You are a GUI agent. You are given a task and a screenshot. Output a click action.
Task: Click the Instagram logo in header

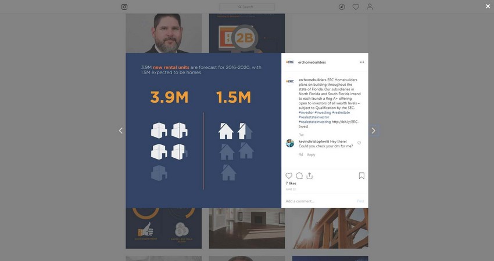coord(124,7)
